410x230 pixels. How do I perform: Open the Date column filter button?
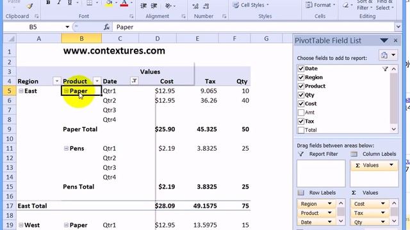pos(134,81)
